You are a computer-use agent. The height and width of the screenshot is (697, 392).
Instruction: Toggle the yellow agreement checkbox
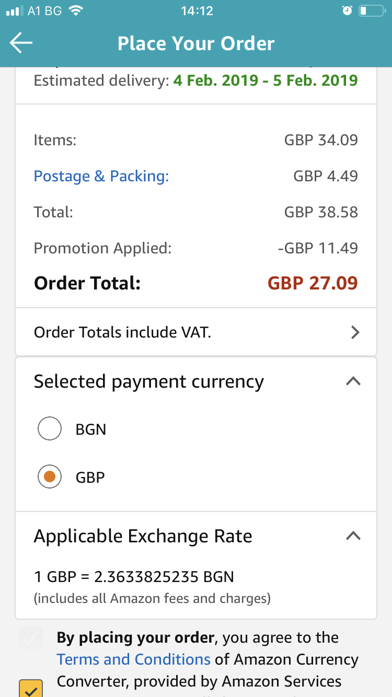pos(30,689)
